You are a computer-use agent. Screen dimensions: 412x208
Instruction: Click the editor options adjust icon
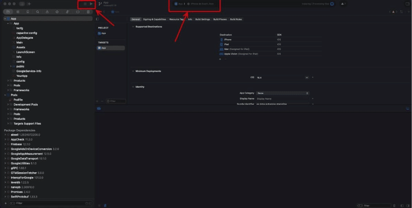point(401,12)
